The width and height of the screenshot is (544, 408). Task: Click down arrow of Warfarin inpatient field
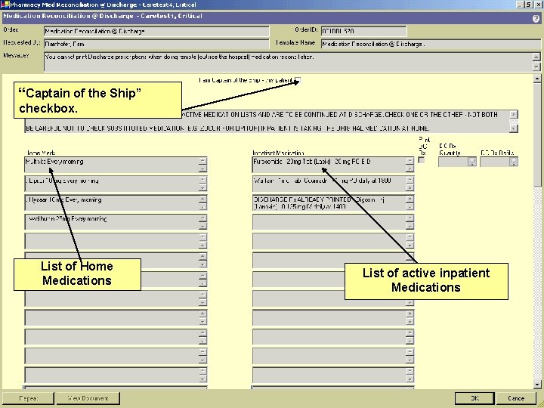[x=410, y=188]
